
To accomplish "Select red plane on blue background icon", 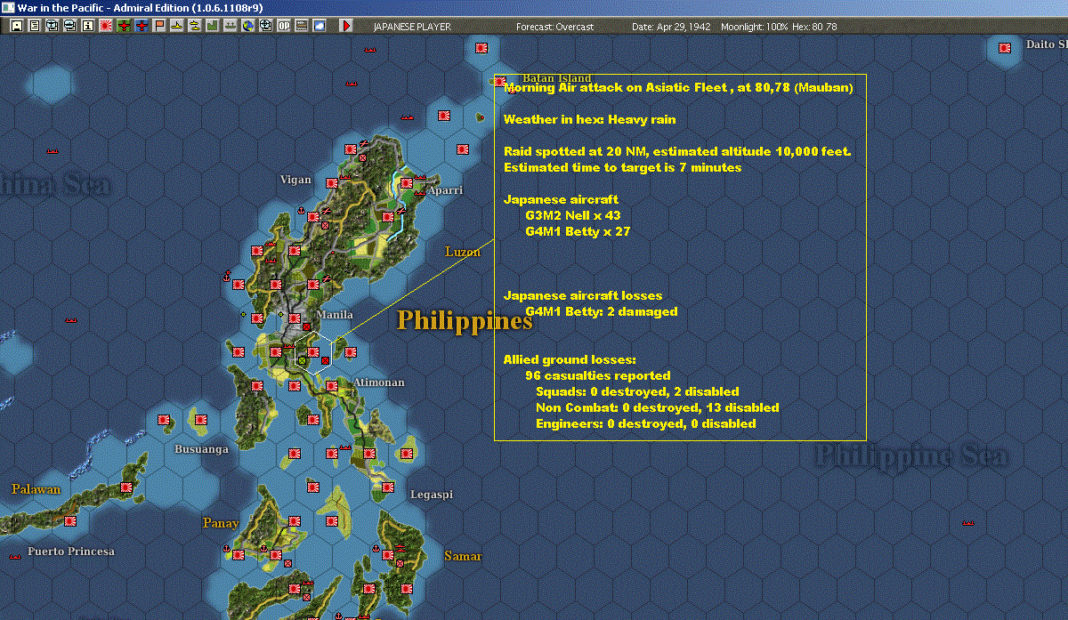I will [142, 27].
